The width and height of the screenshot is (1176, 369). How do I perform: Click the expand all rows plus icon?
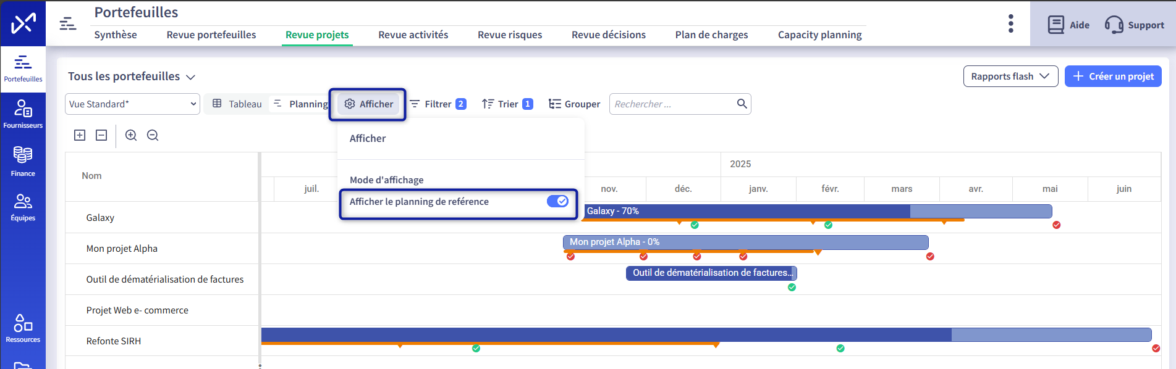(80, 135)
